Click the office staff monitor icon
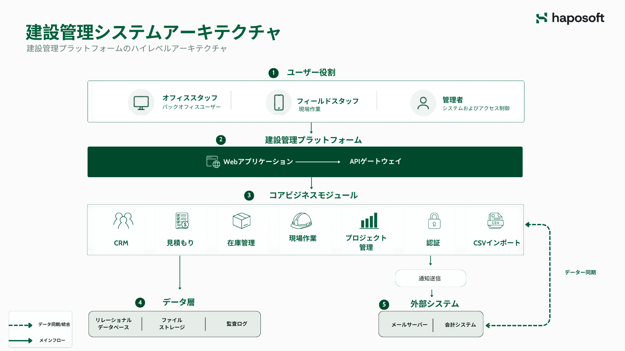Viewport: 625px width, 351px height. point(141,103)
